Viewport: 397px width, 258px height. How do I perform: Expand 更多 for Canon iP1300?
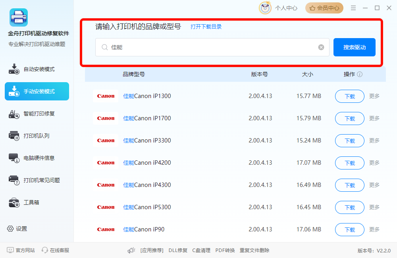tap(374, 96)
